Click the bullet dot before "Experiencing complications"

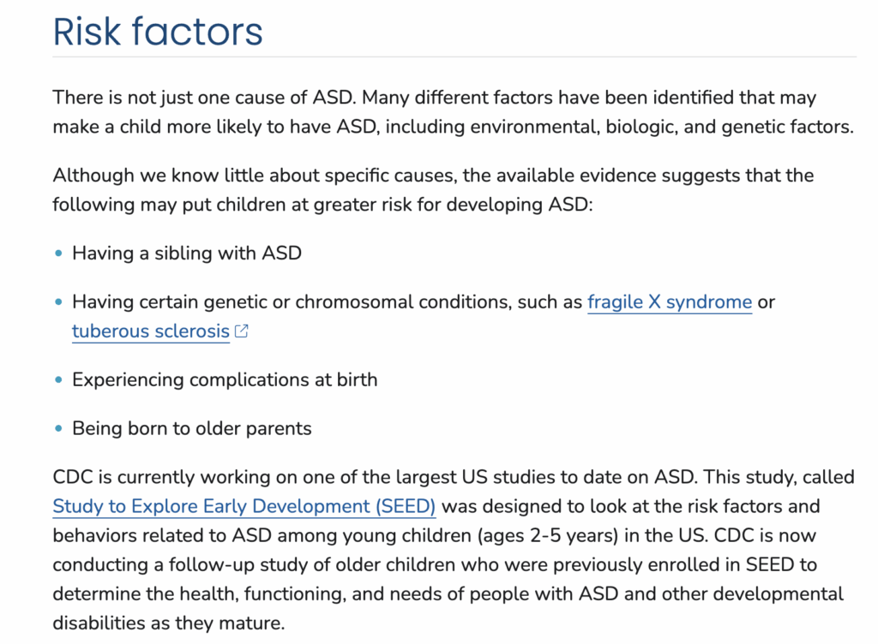pyautogui.click(x=58, y=379)
